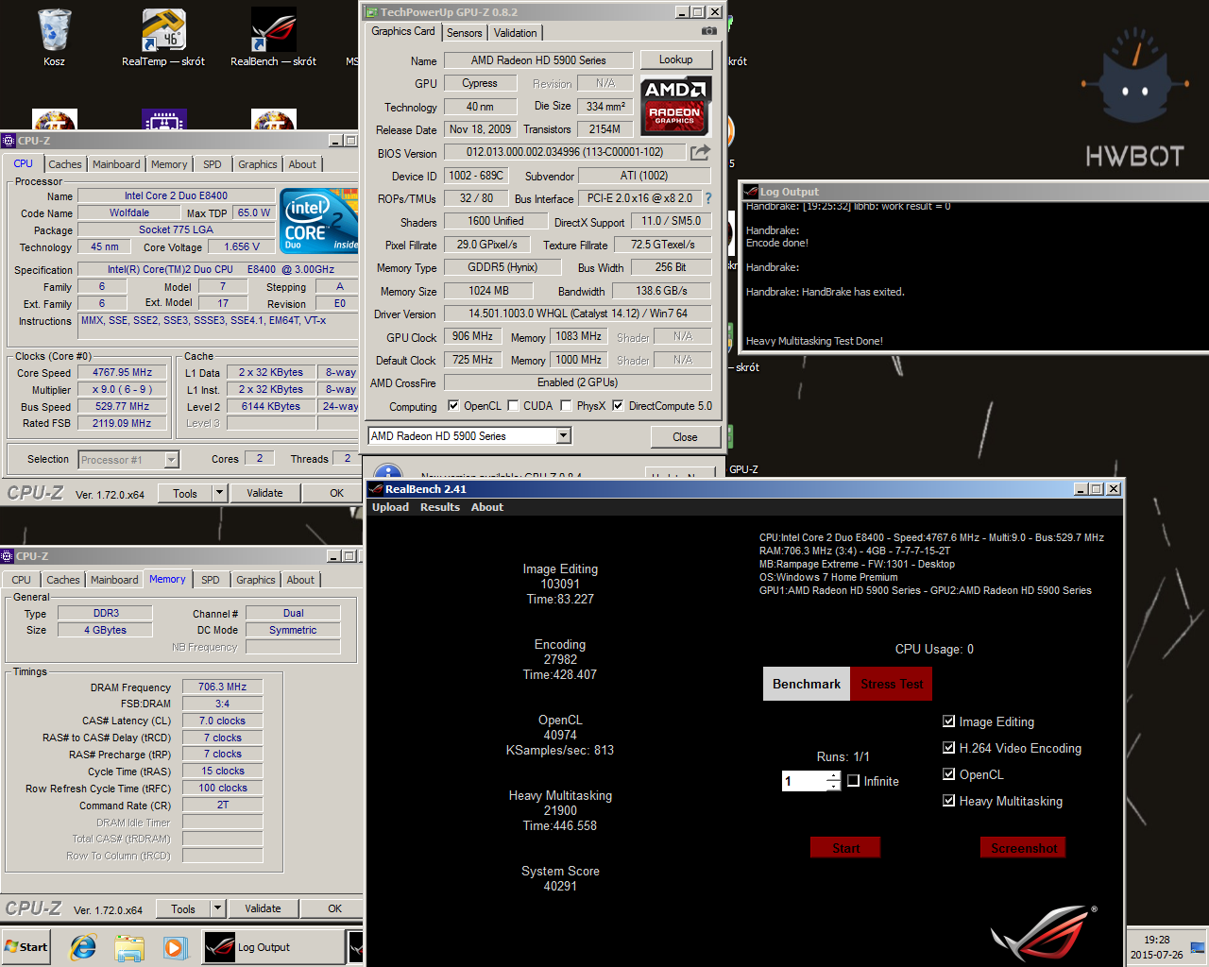The width and height of the screenshot is (1209, 967).
Task: Click the Screenshot button in RealBench
Action: [x=1024, y=847]
